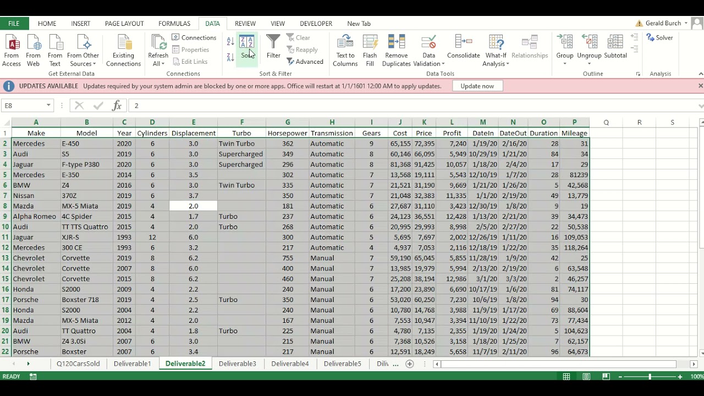
Task: Click the Advanced filter option
Action: 305,62
